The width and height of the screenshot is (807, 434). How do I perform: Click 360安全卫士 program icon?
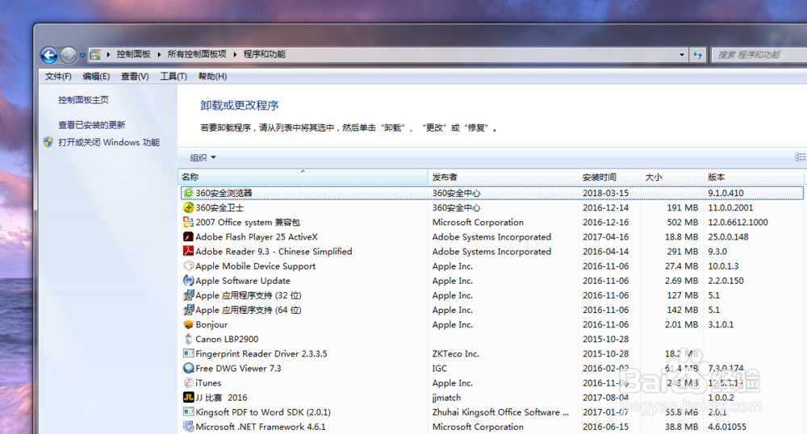(188, 207)
